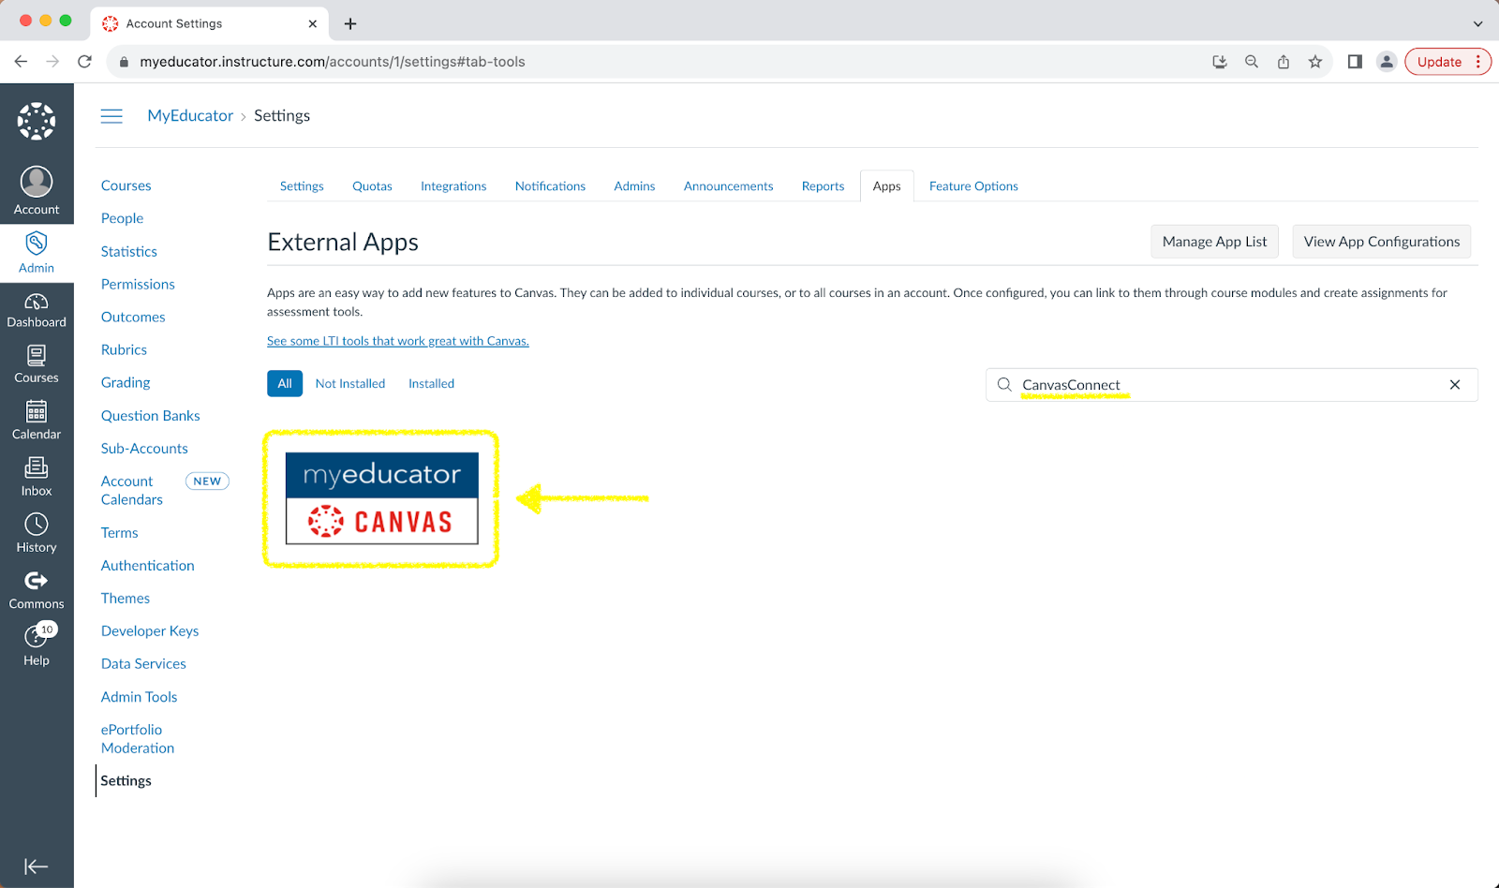Go back in browser history
The width and height of the screenshot is (1499, 888).
point(21,62)
